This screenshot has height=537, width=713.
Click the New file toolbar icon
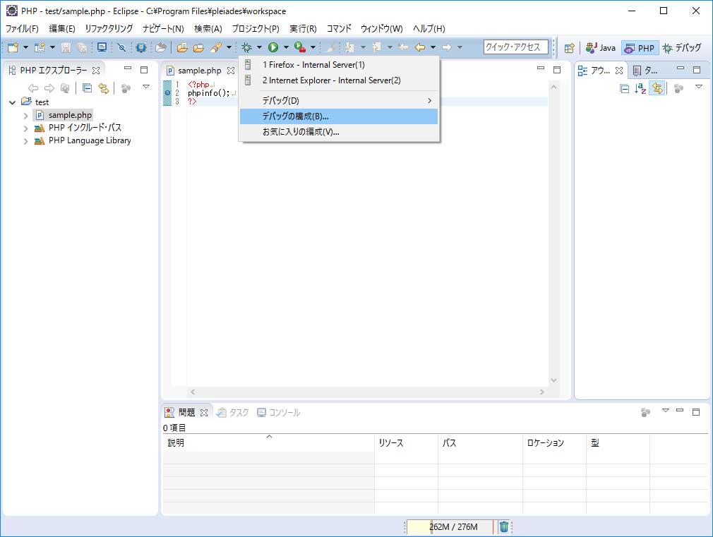13,47
